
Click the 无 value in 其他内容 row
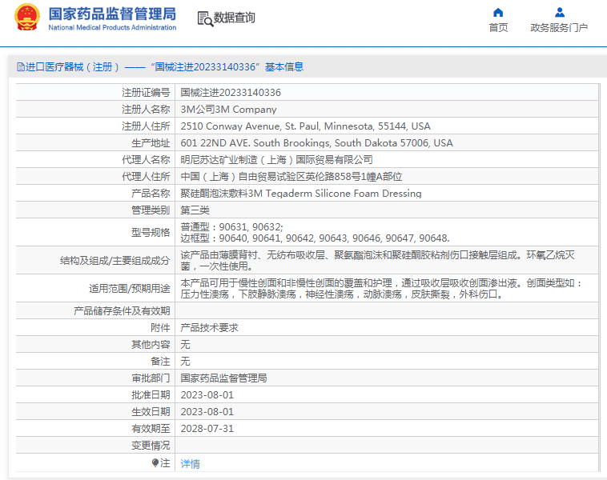click(x=185, y=344)
